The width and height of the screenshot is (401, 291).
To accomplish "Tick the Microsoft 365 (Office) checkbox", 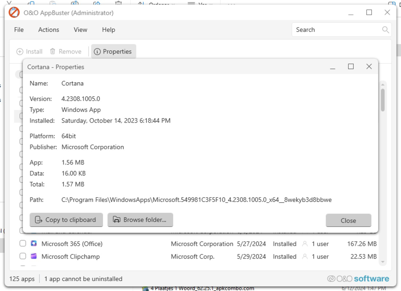I will [23, 243].
